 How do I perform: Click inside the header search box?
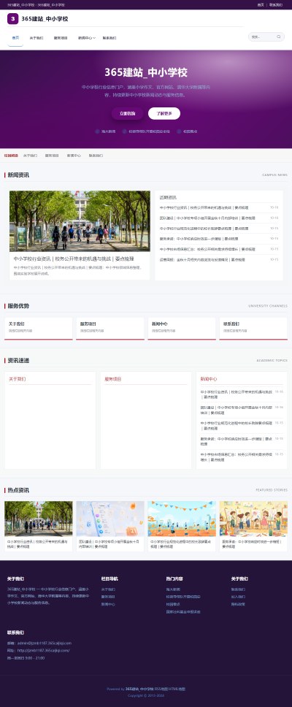(x=266, y=37)
